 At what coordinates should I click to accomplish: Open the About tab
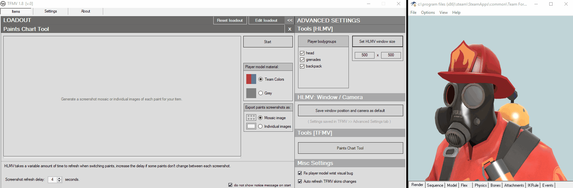point(85,11)
